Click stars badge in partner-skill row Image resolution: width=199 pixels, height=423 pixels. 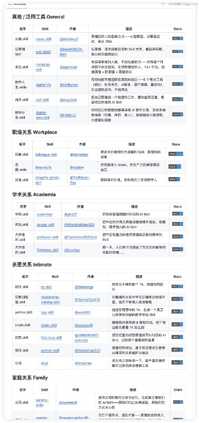[x=177, y=350]
